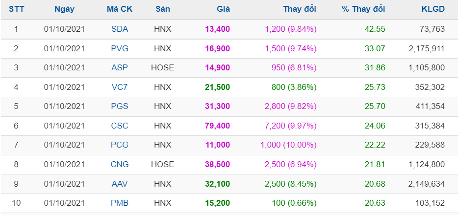Click the Thay đổi column header
Viewport: 458px width, 215px height.
pyautogui.click(x=300, y=9)
